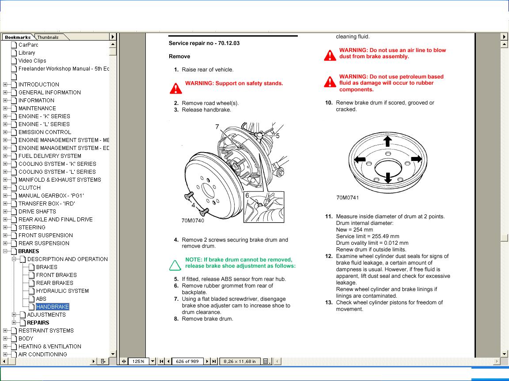Collapse DESCRIPTION AND OPERATION node

tap(14, 259)
